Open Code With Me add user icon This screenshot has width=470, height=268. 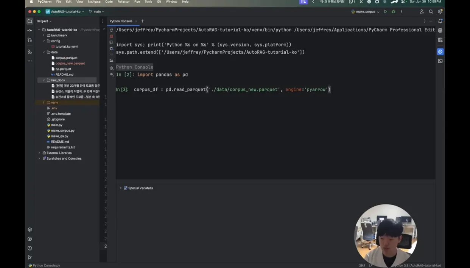coord(422,12)
